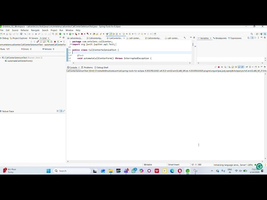
Task: Click the red Terminate button in Console toolbar
Action: click(219, 67)
